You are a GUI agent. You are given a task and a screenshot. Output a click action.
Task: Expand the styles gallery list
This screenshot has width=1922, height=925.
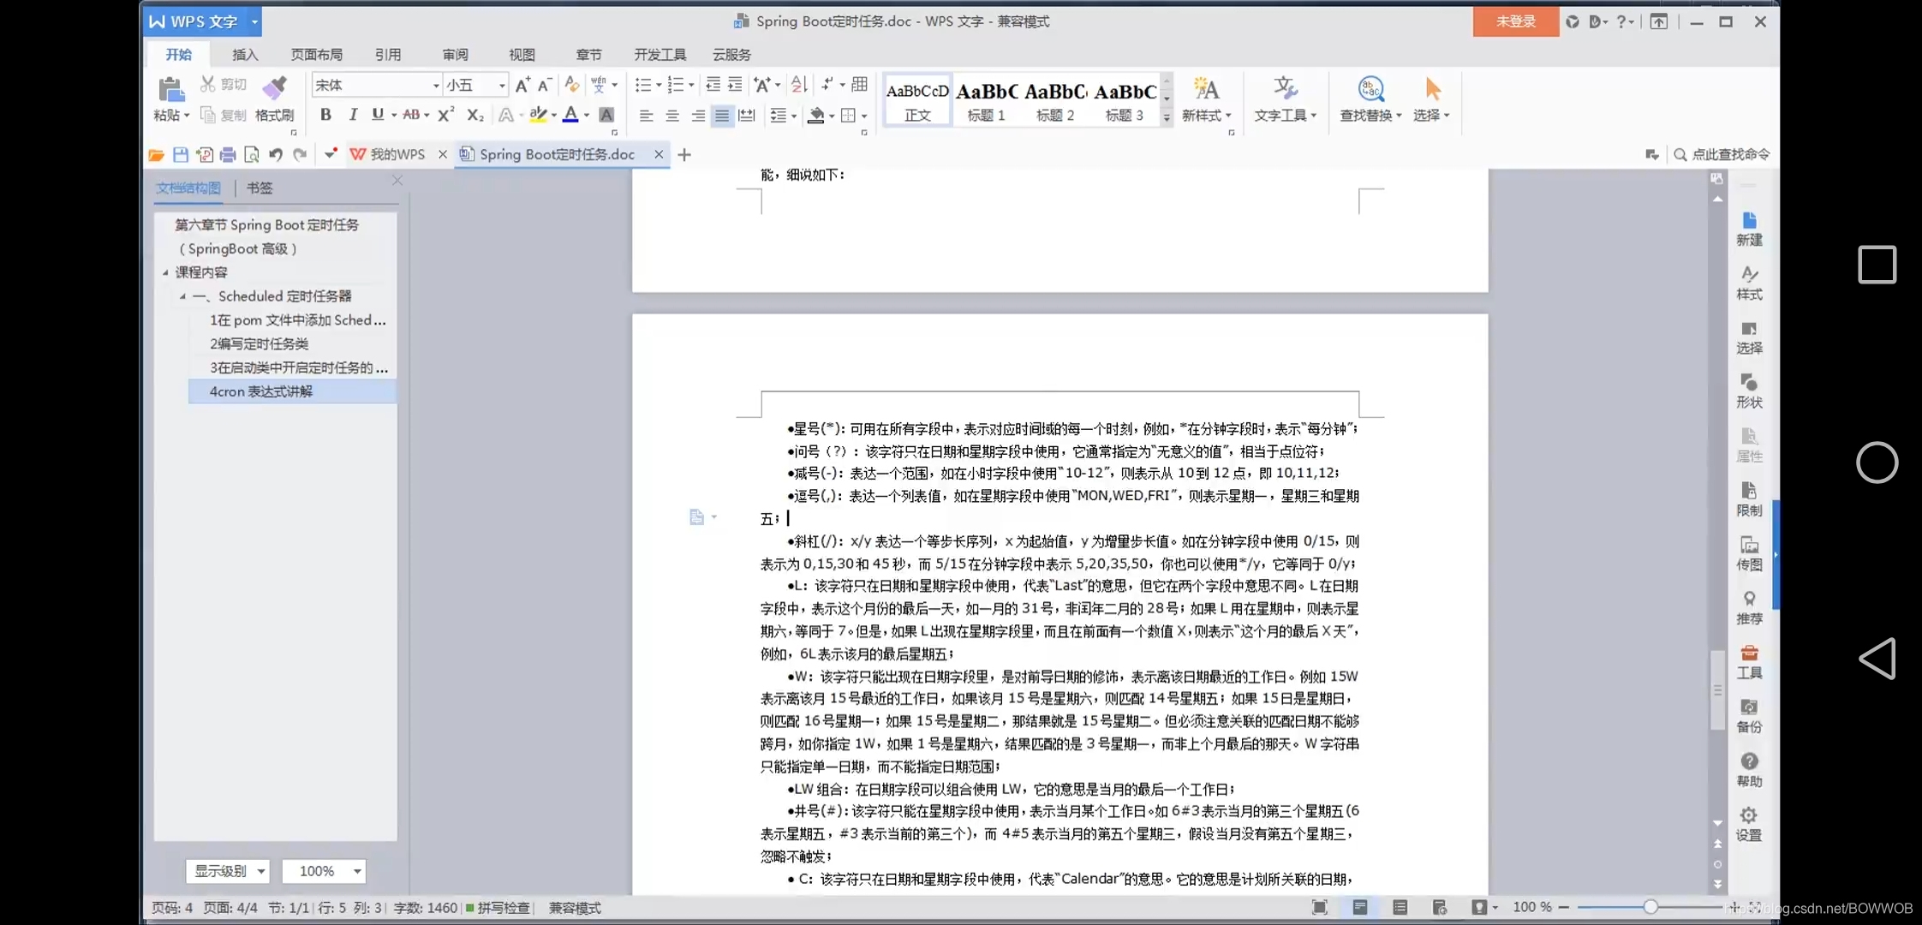[x=1166, y=118]
